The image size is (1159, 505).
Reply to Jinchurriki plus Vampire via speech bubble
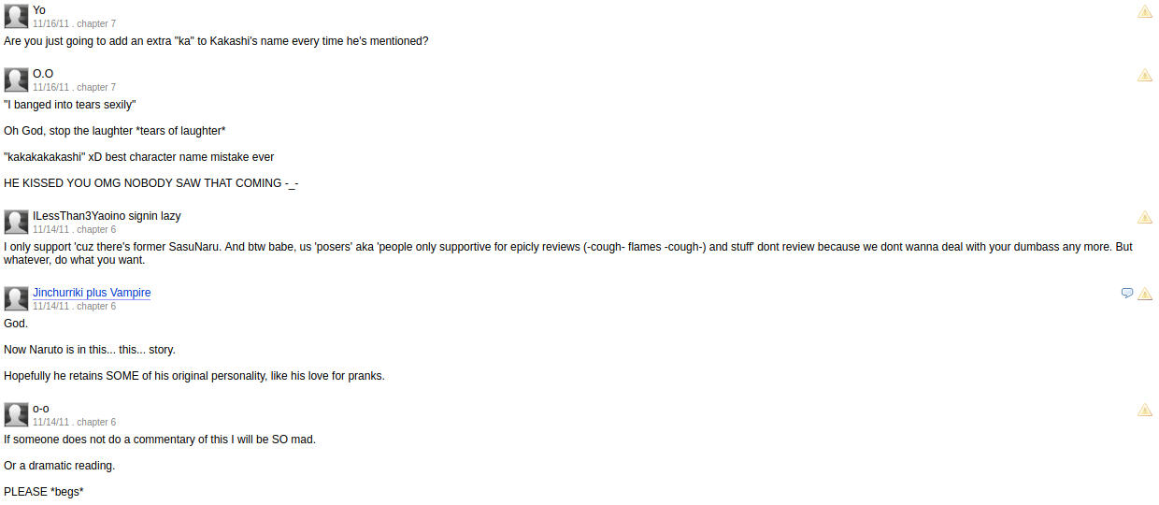click(x=1126, y=294)
